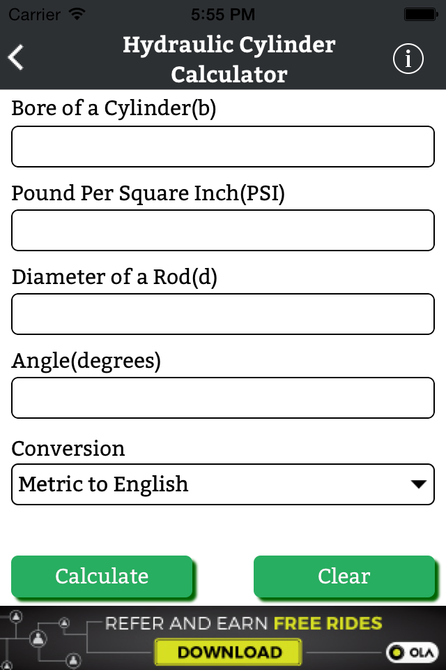Open the Metric to English selector

(x=223, y=484)
